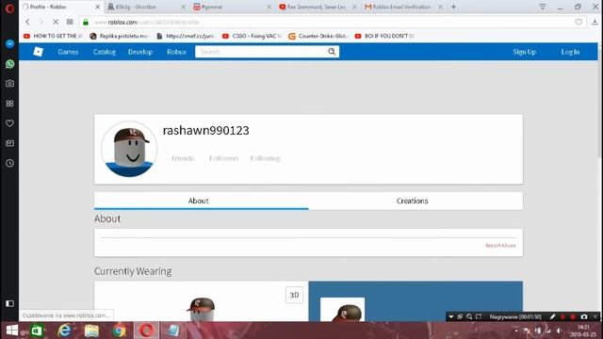Open the downloads arrow icon
603x339 pixels.
[x=595, y=22]
